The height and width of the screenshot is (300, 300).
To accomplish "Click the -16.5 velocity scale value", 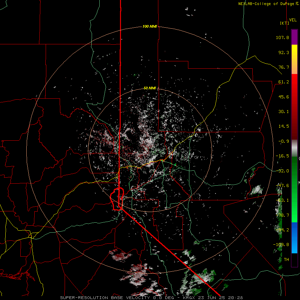I will pos(282,156).
